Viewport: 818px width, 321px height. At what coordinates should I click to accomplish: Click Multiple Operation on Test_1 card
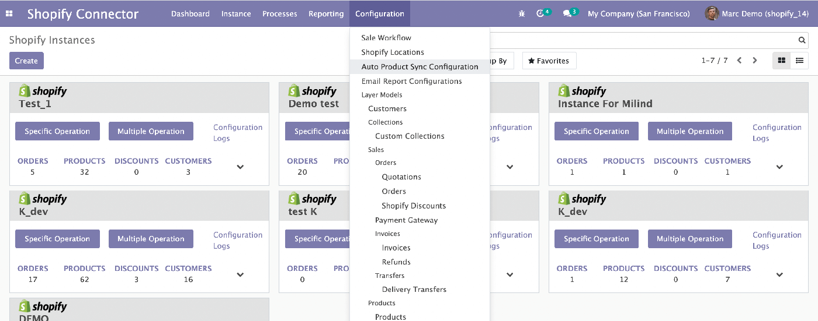click(x=151, y=131)
